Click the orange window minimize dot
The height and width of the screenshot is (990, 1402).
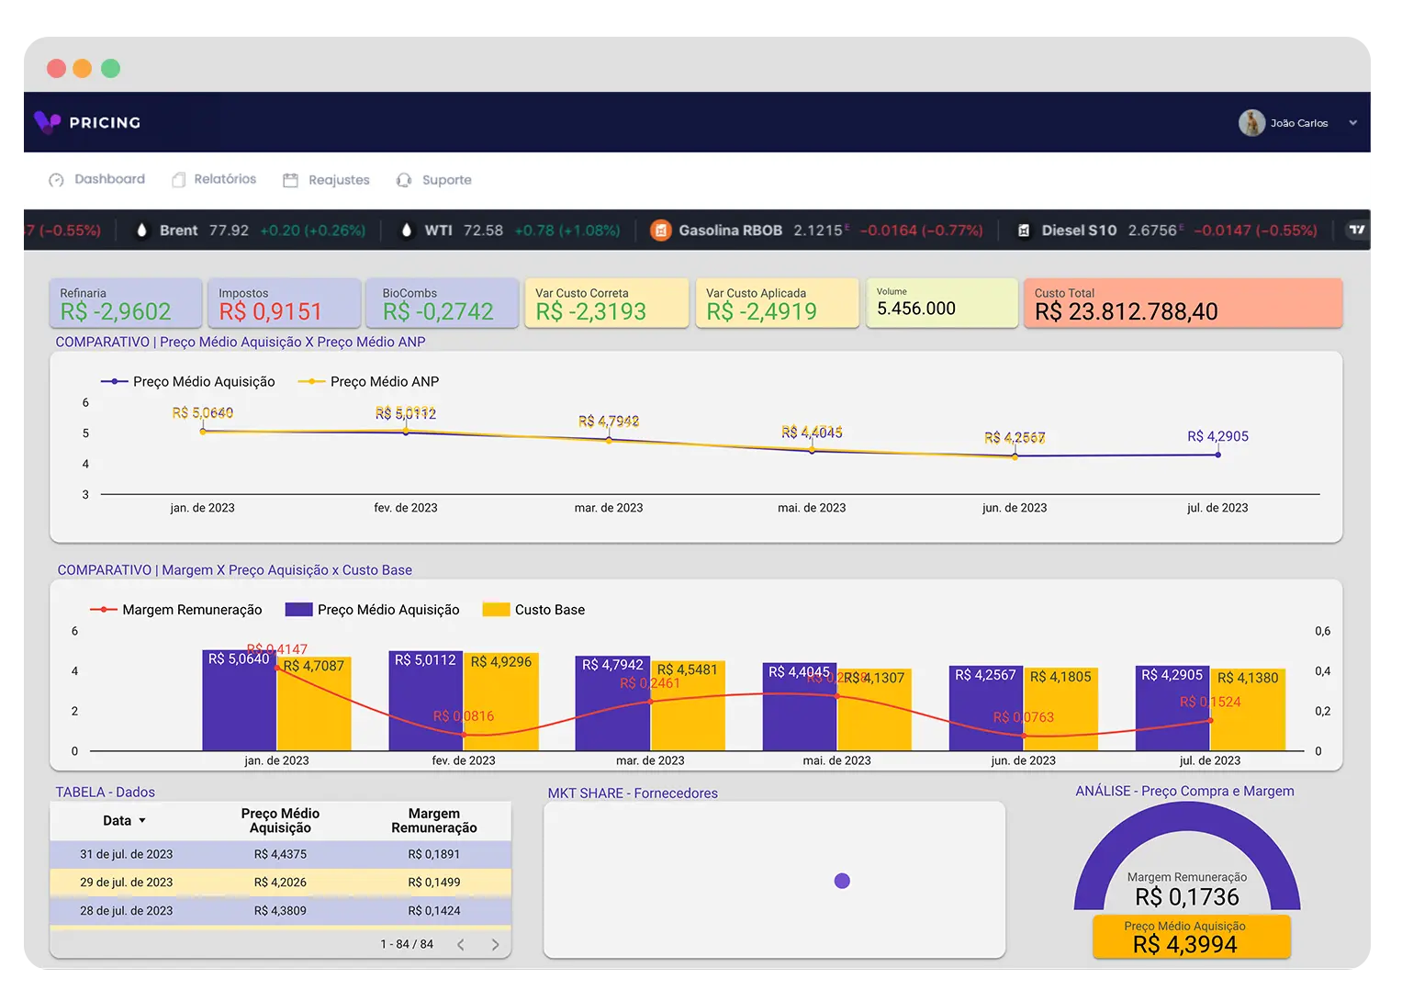83,68
